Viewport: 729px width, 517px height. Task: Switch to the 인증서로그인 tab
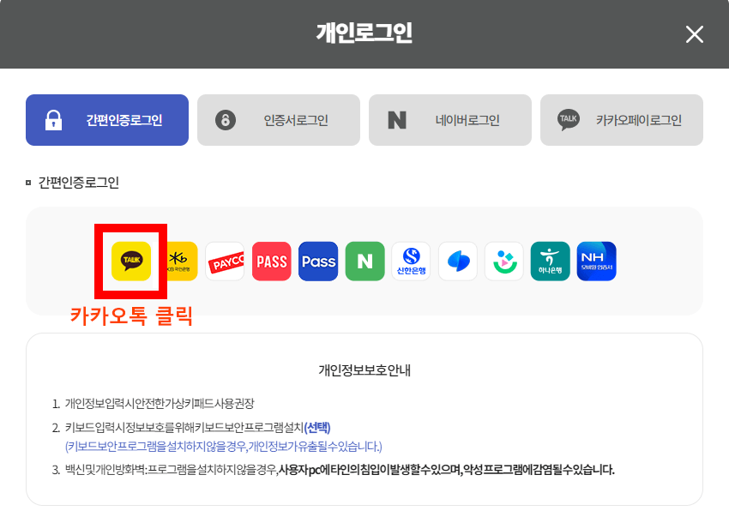(x=279, y=120)
